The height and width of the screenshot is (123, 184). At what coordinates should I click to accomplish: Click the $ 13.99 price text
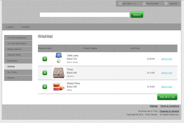(x=151, y=73)
